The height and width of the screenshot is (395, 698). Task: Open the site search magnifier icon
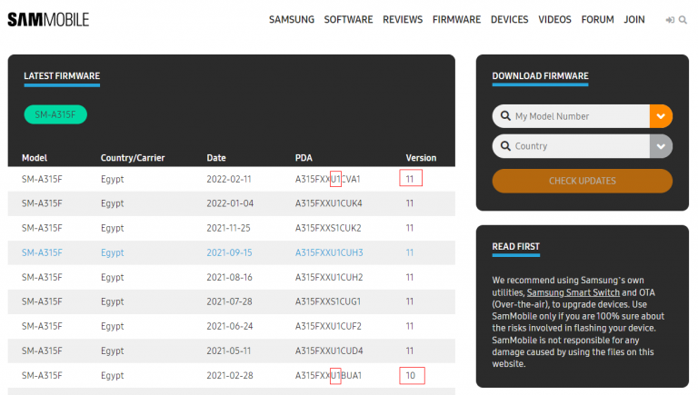(x=683, y=20)
